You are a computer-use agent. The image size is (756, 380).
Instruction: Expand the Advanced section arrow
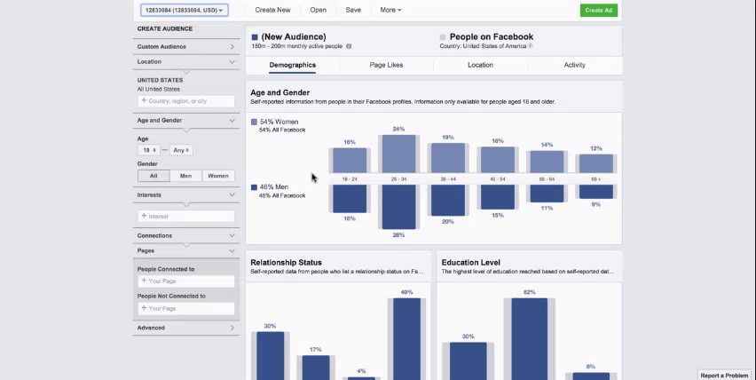pos(232,328)
